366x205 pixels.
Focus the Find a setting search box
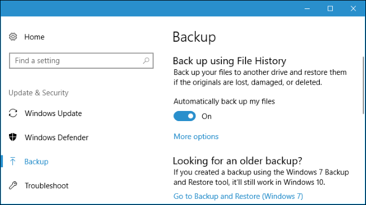coord(81,61)
